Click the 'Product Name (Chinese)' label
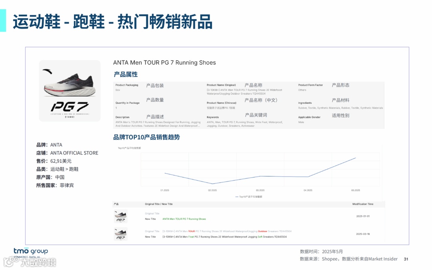432x270 pixels. [222, 103]
